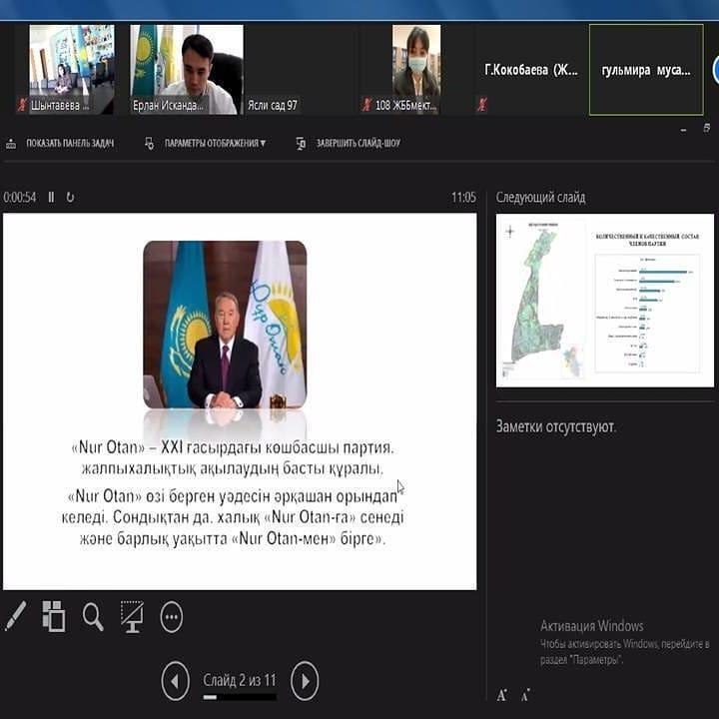Image resolution: width=719 pixels, height=719 pixels.
Task: Pause the presentation timer
Action: click(52, 197)
